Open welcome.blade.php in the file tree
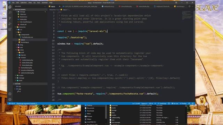223x125 pixels. (28, 73)
